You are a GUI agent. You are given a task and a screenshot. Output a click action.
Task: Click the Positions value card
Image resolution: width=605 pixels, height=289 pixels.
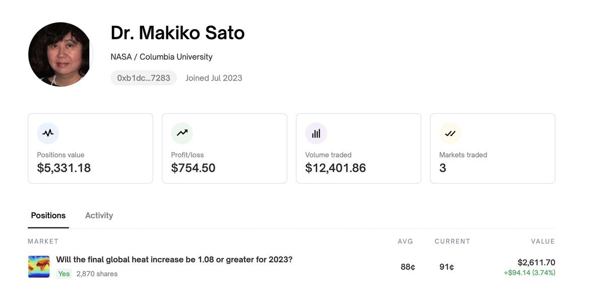(90, 148)
